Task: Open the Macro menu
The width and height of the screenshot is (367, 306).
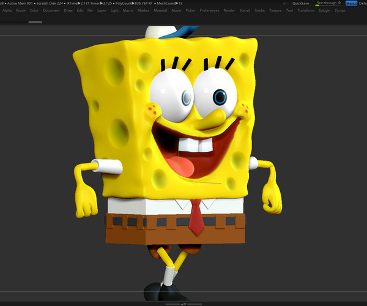Action: 128,10
